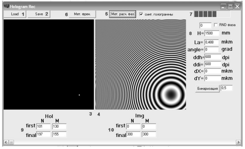Edit Hol first M field 130
Viewport: 245px width, 149px height.
(x=59, y=126)
